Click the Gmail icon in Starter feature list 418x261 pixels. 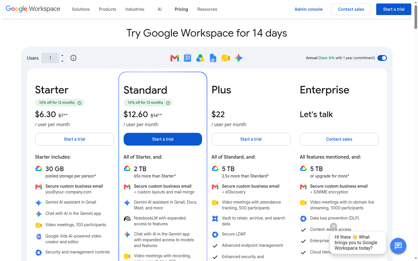[39, 187]
